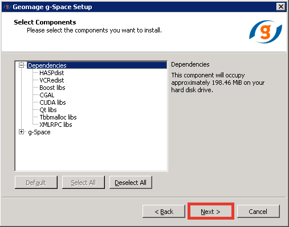This screenshot has width=289, height=227.
Task: Click the Default button
Action: click(36, 183)
